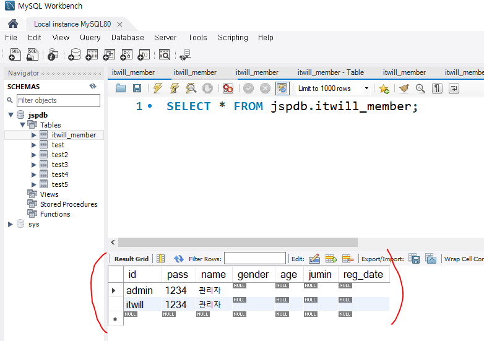
Task: Select Stored Procedures in navigator
Action: (69, 204)
